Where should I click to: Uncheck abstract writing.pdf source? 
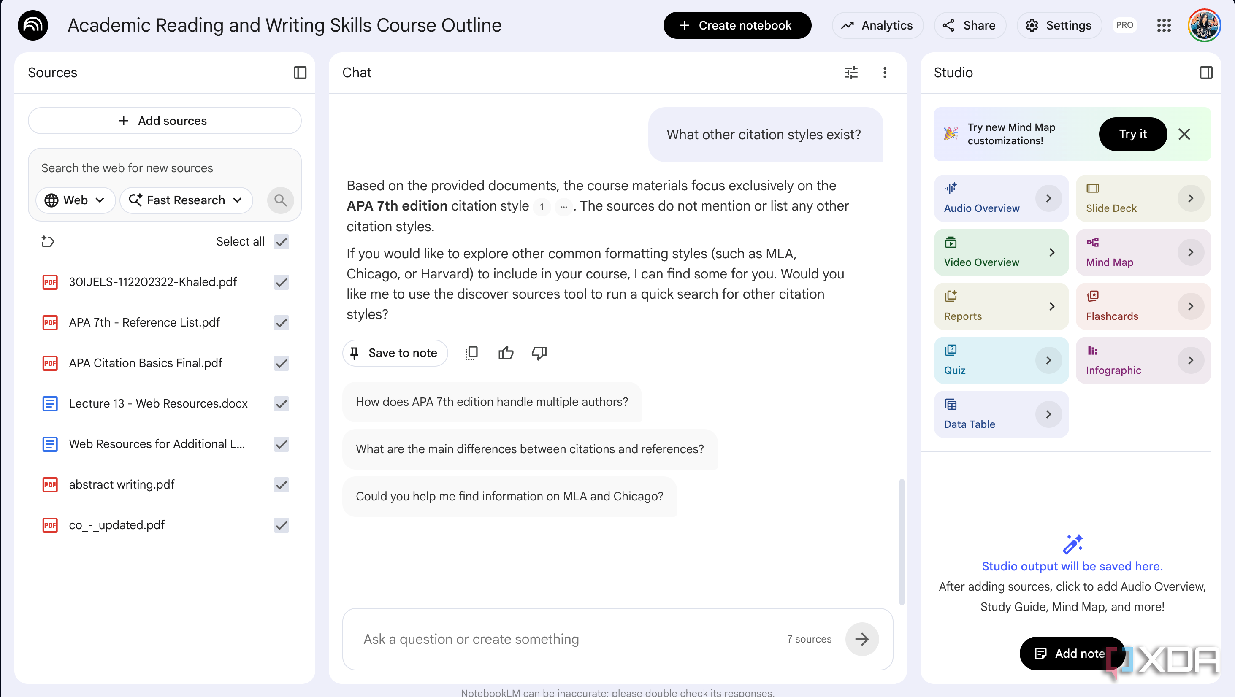pos(282,485)
